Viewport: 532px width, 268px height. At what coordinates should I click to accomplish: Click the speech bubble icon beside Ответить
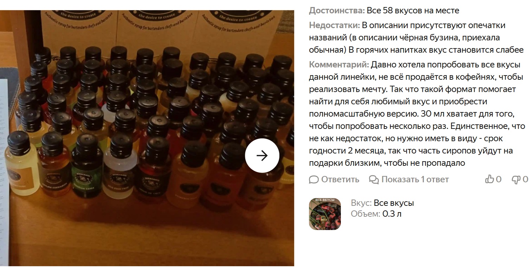(x=314, y=179)
